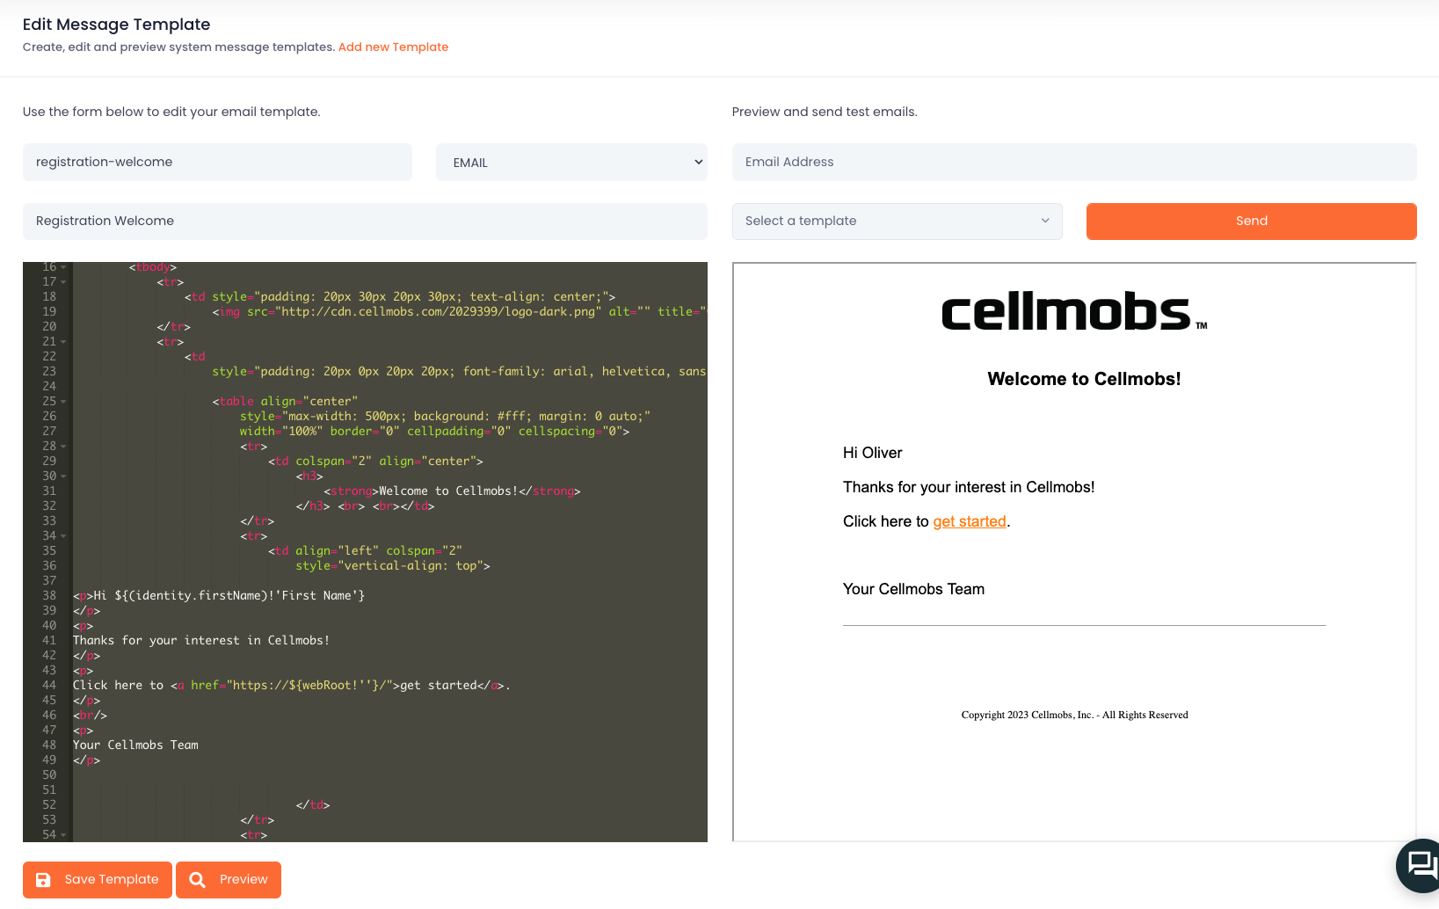The image size is (1439, 909).
Task: Click the registration-welcome name field
Action: point(217,163)
